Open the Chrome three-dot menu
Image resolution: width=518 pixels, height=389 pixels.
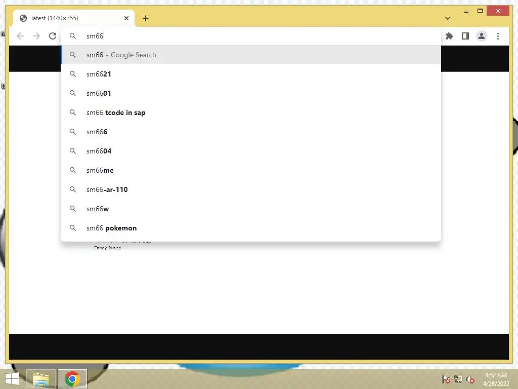(x=498, y=36)
